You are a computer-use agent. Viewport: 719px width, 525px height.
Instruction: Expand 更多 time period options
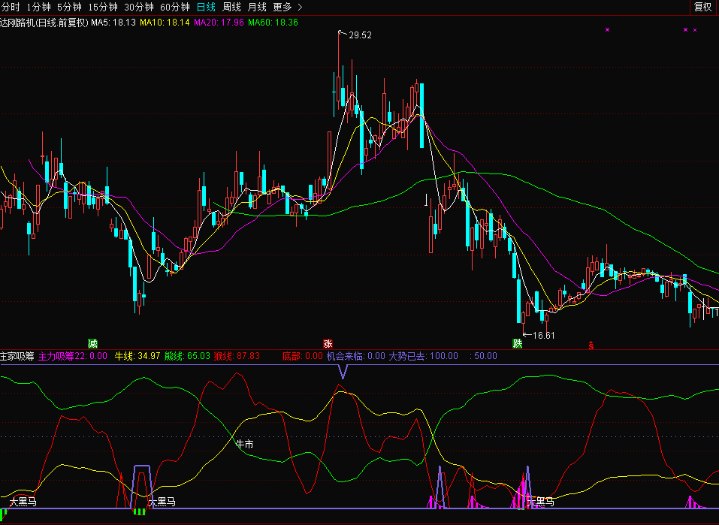point(286,7)
